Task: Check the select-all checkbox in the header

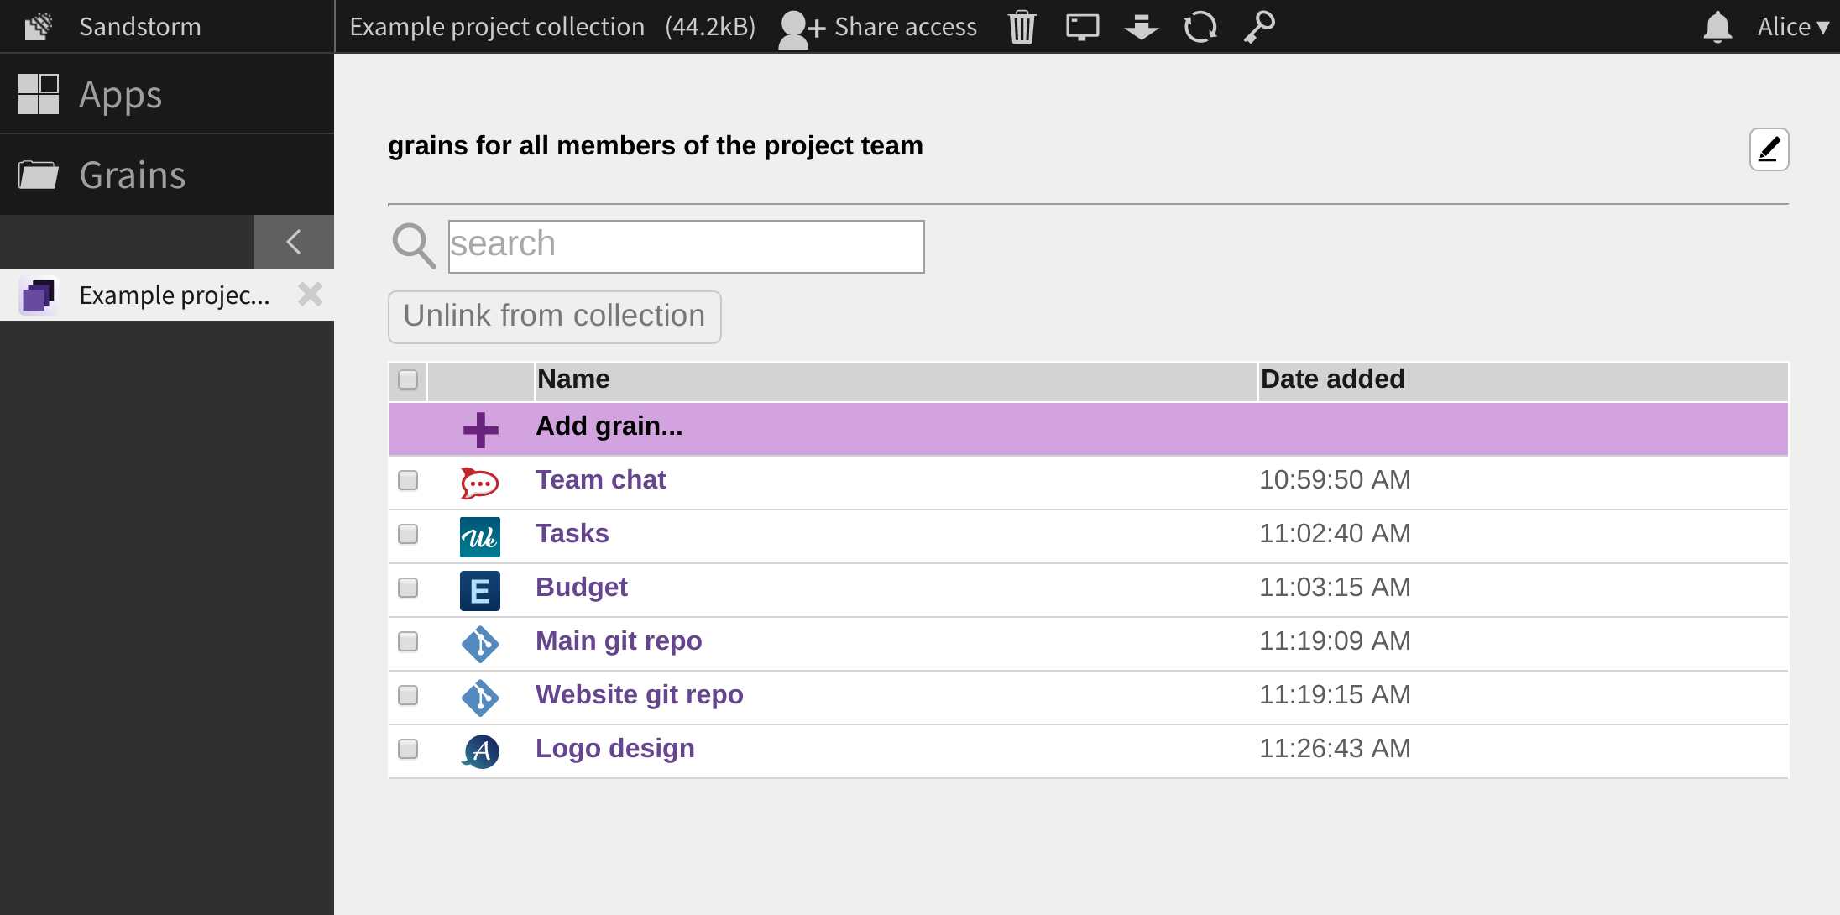Action: pos(409,380)
